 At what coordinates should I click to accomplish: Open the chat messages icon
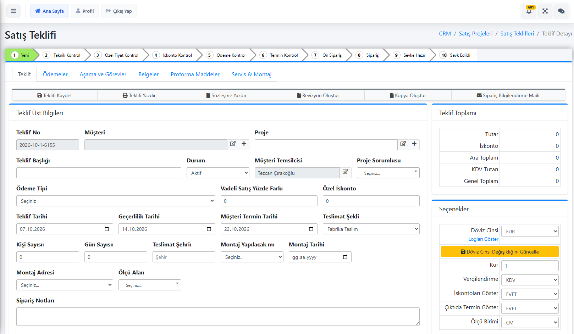pos(561,11)
